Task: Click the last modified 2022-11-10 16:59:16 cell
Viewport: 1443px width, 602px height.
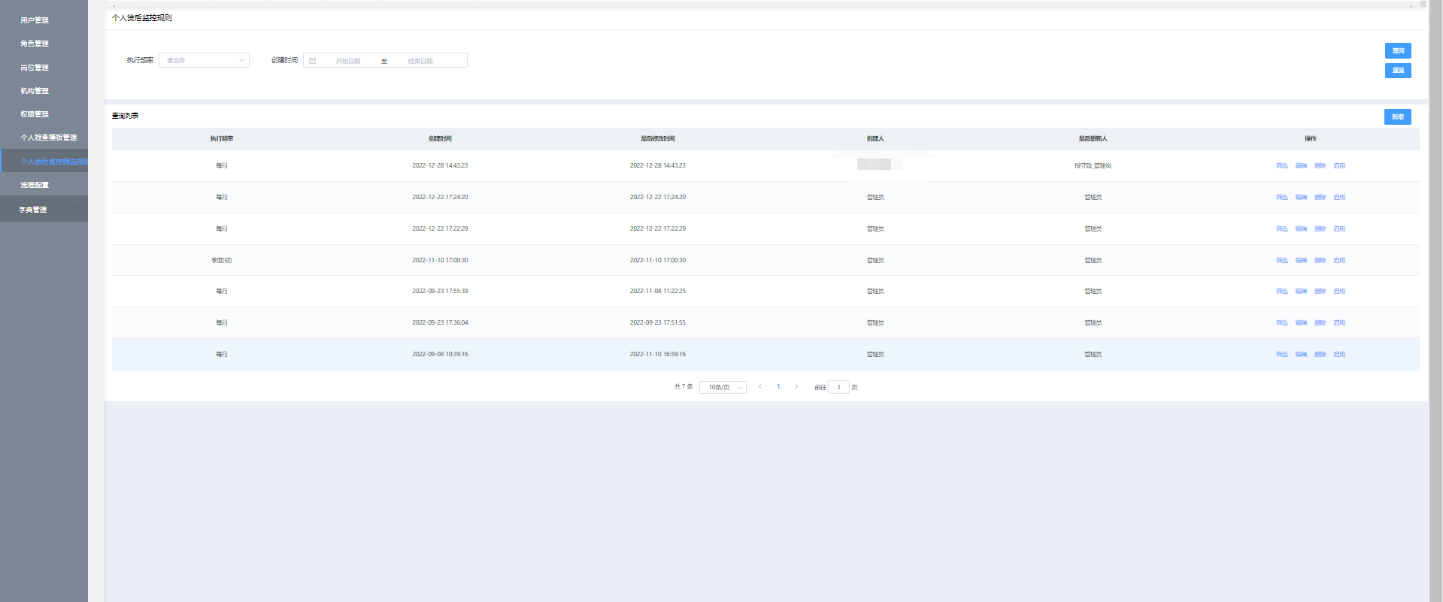Action: (658, 355)
